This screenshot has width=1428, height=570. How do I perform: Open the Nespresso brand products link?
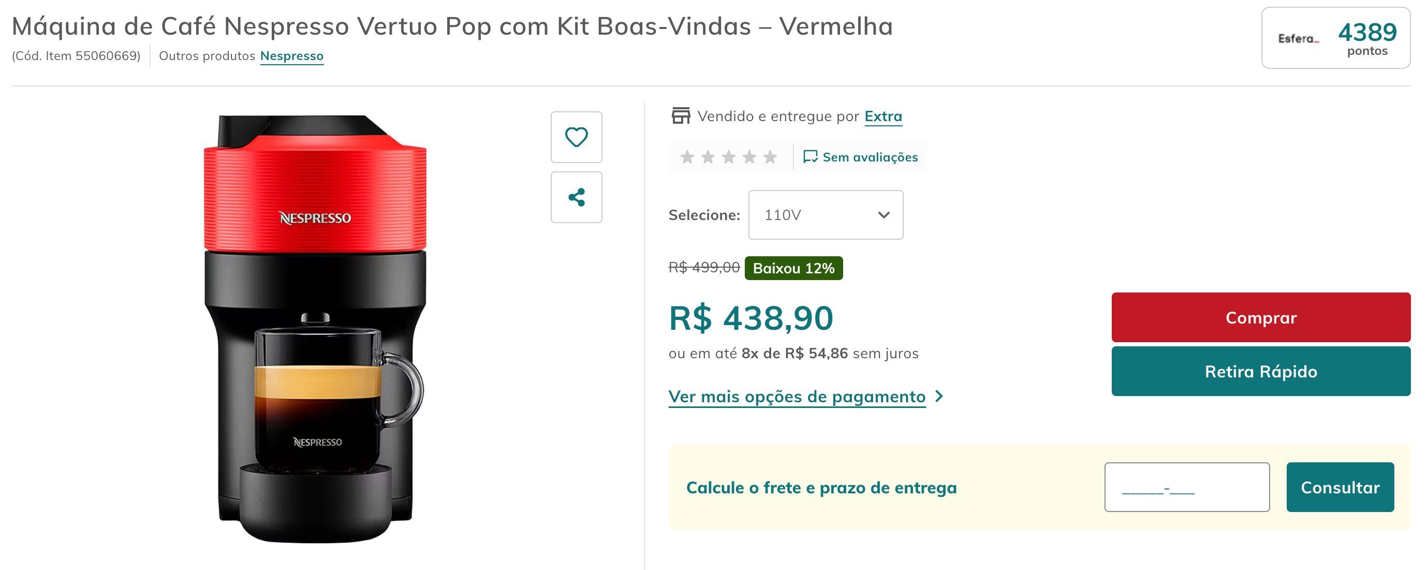291,56
